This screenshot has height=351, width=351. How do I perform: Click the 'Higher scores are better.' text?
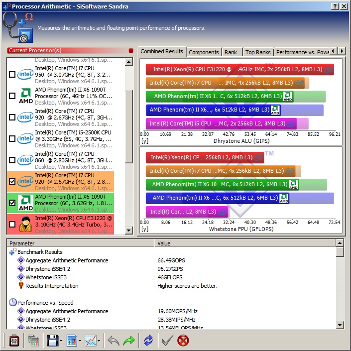coord(187,286)
